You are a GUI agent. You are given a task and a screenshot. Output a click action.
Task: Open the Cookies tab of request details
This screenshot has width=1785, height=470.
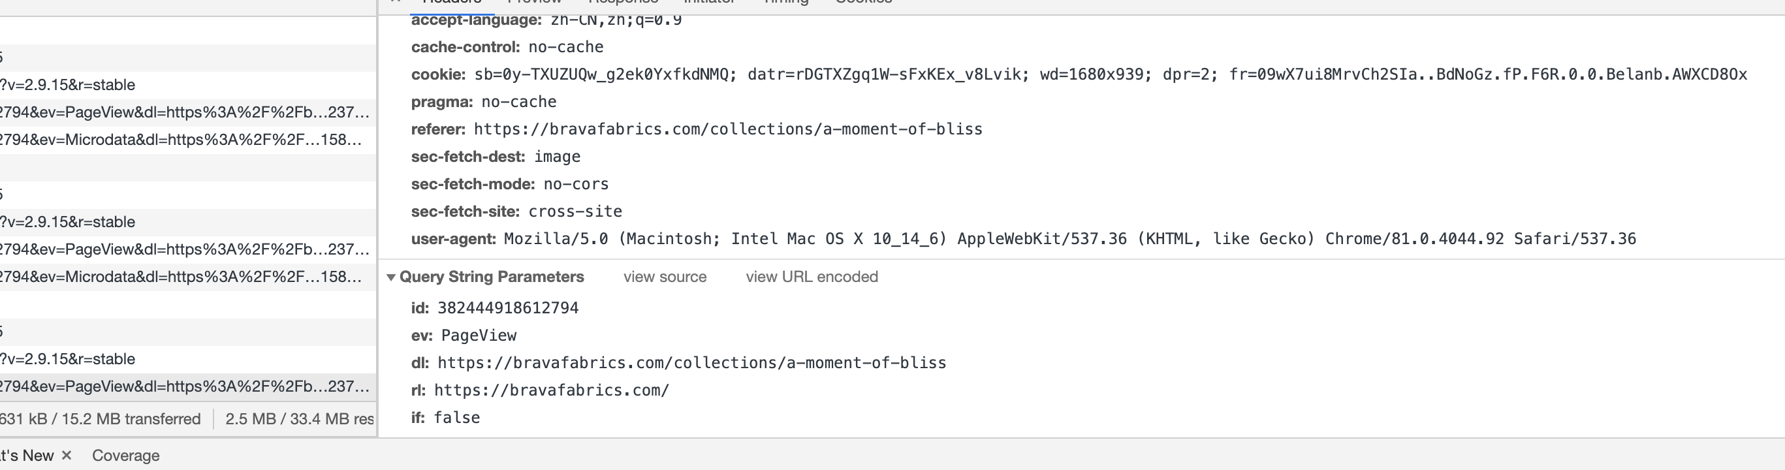863,2
